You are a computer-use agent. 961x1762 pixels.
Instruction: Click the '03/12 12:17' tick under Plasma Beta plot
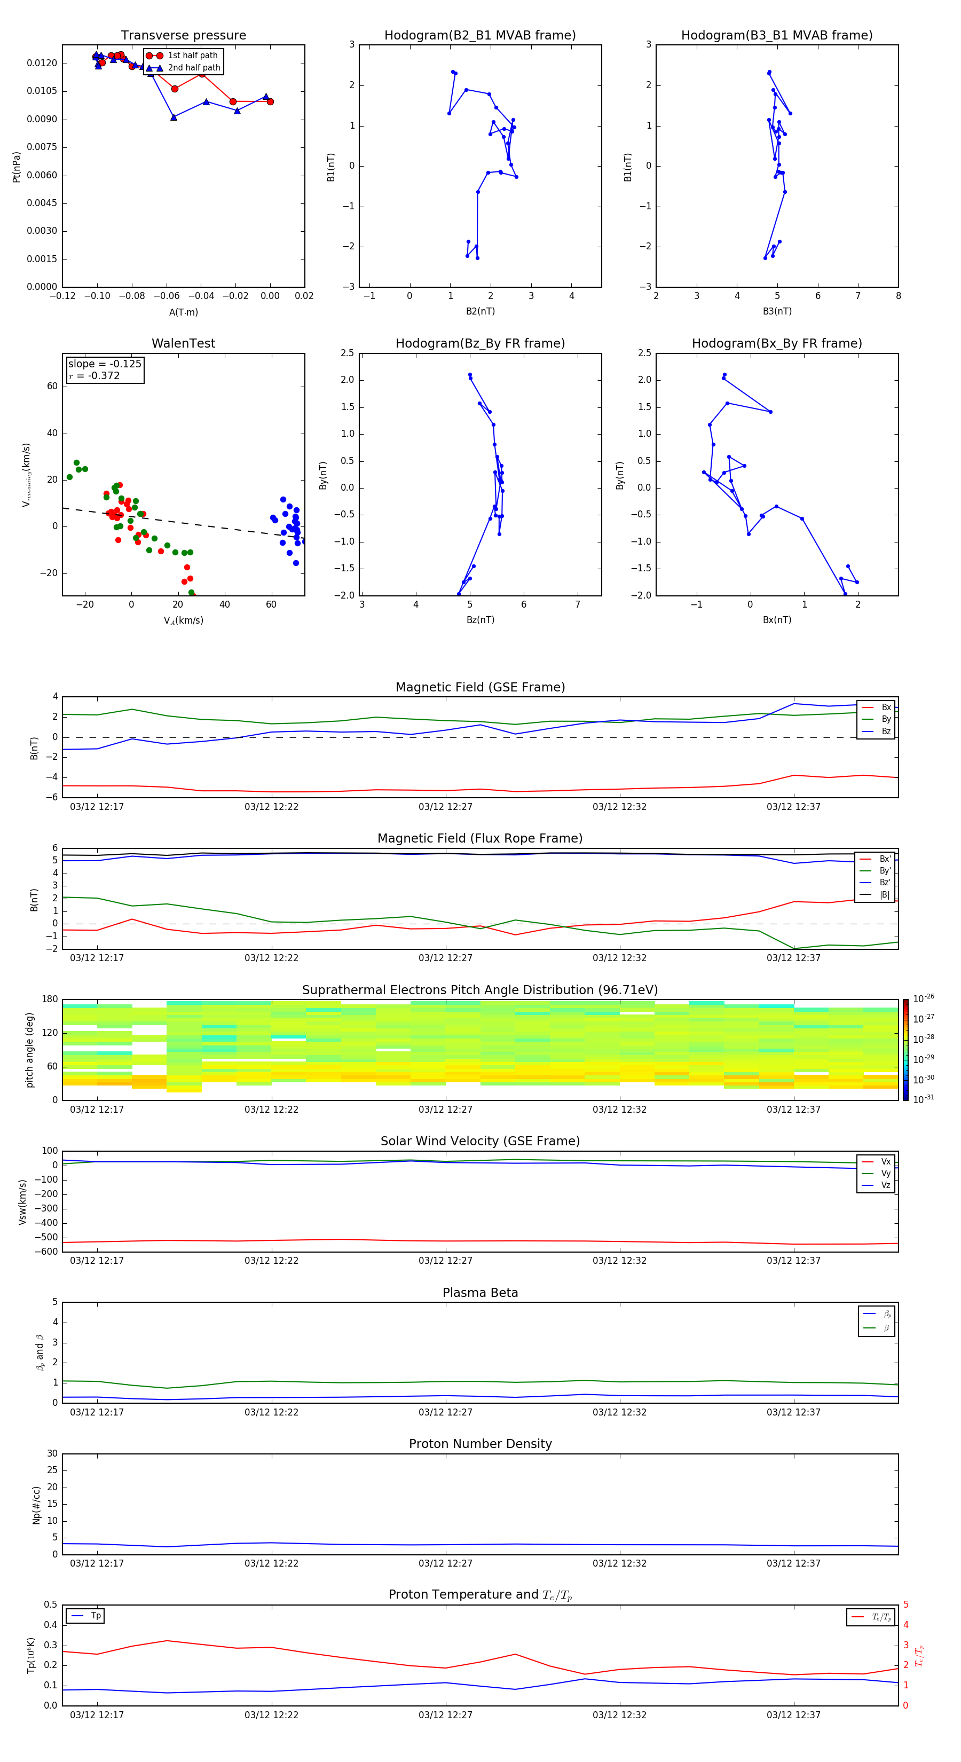[x=97, y=1412]
